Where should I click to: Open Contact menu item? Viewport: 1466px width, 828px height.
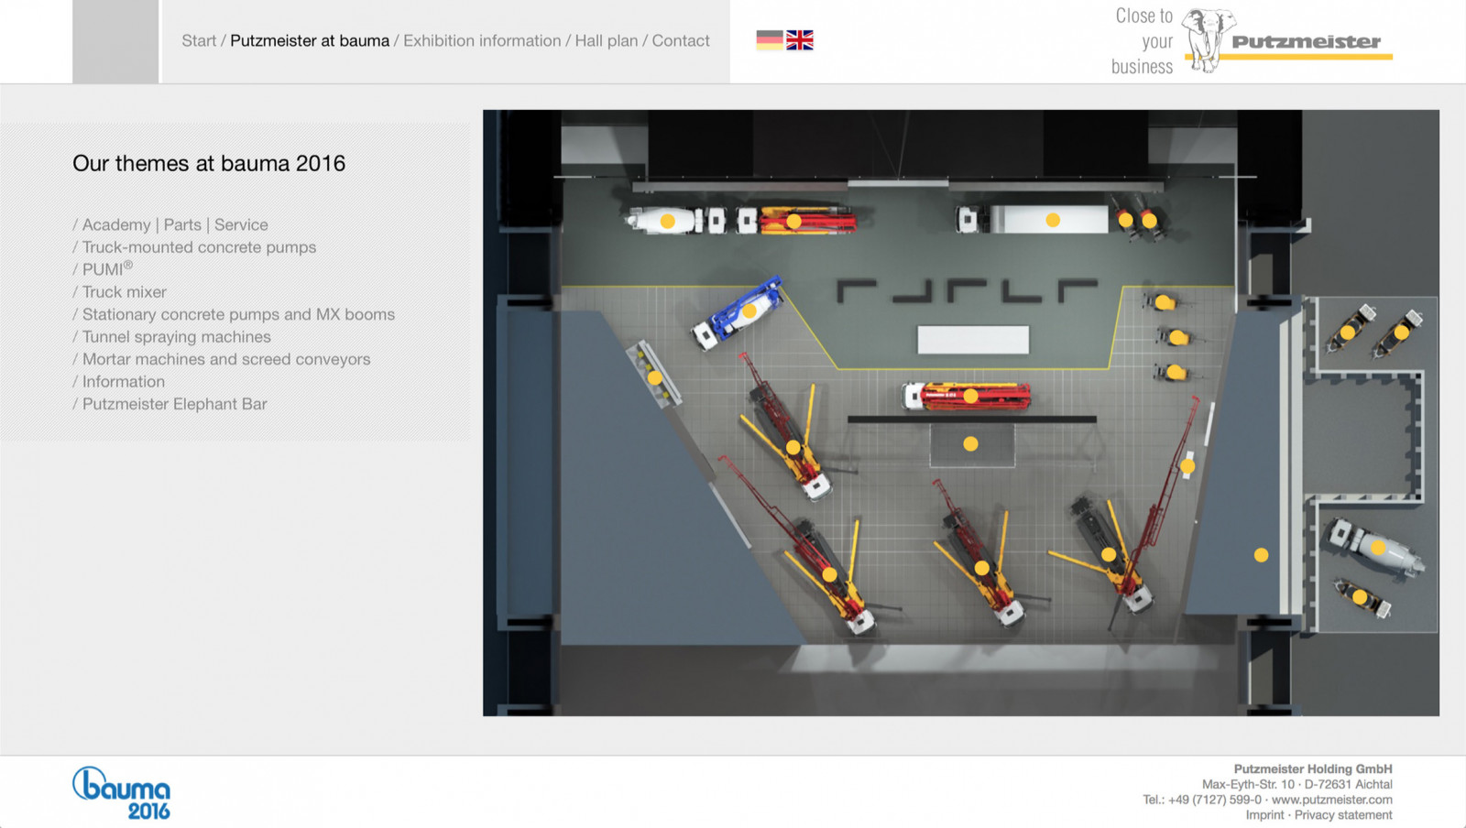click(x=681, y=41)
